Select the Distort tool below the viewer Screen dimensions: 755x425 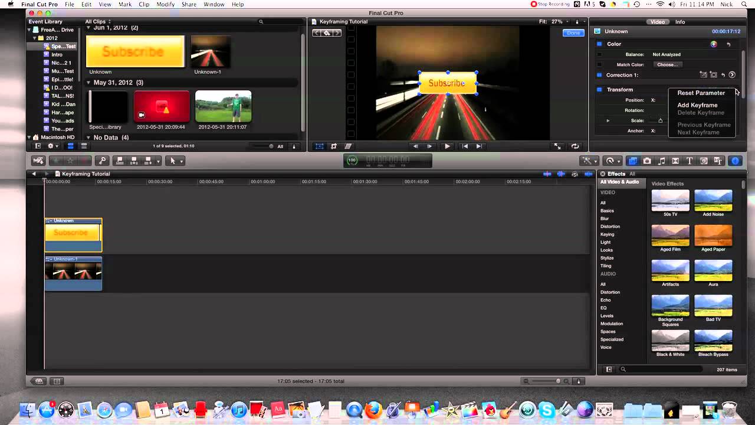pyautogui.click(x=348, y=146)
